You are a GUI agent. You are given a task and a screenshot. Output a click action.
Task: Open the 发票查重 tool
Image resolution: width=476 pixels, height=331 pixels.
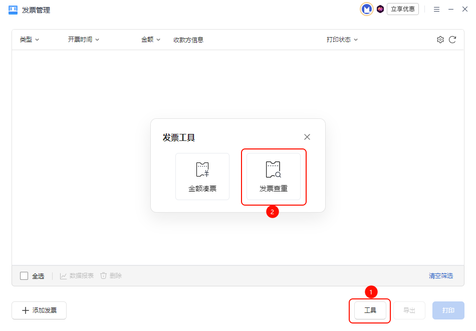tap(273, 177)
